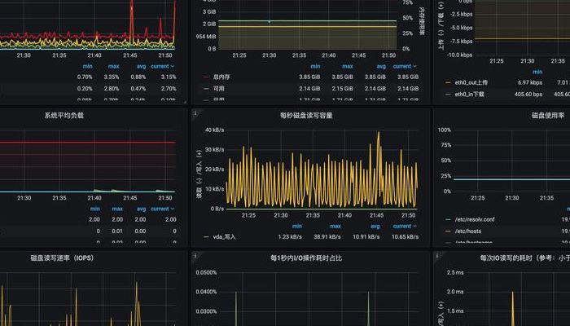
Task: Click 38.91 kB/s max value for vda_写入
Action: (x=327, y=237)
